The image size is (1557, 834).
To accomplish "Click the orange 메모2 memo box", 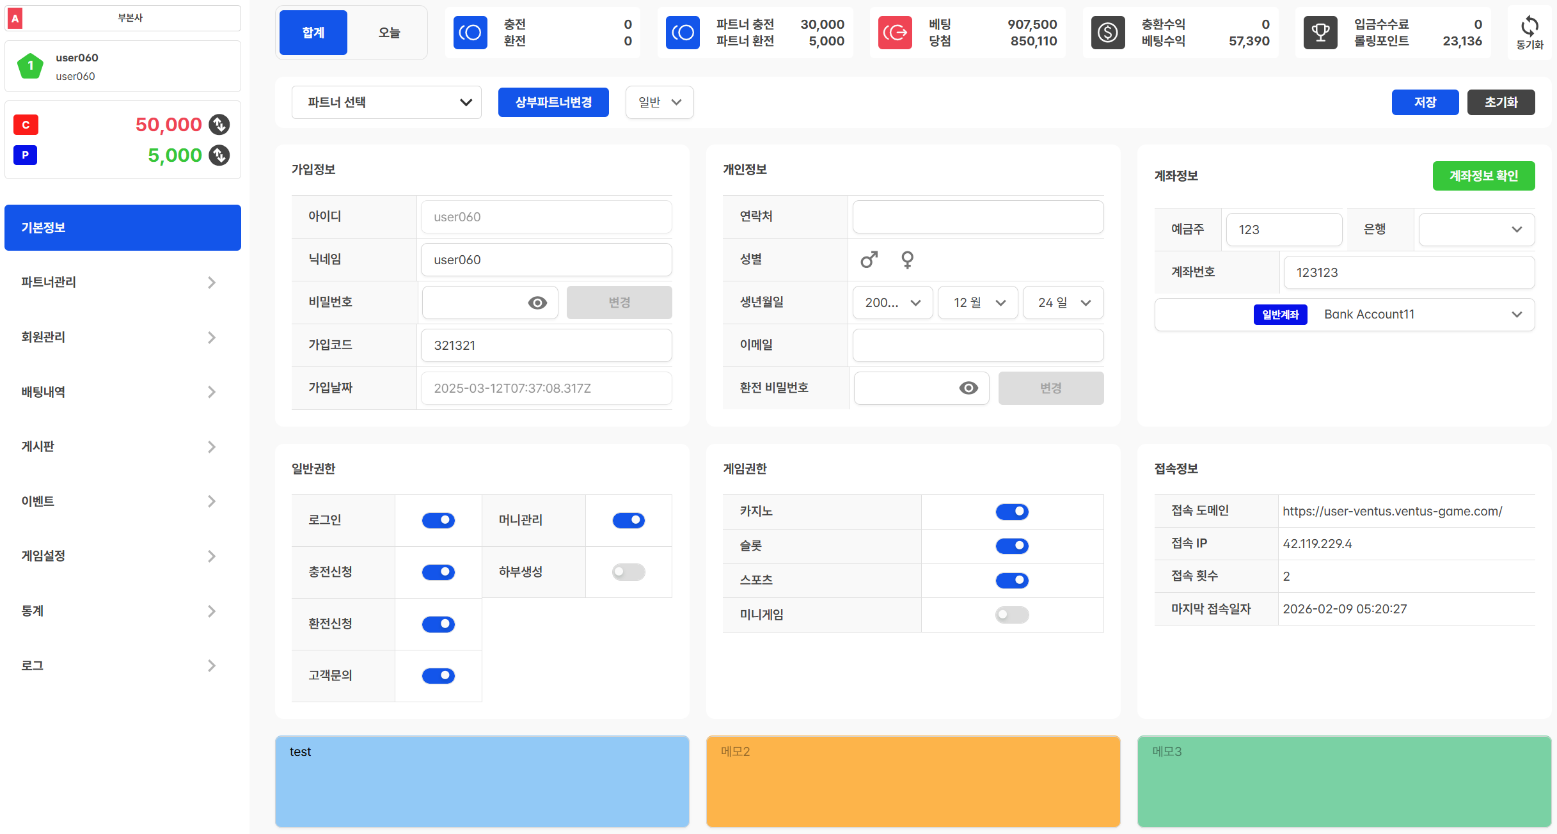I will pos(913,781).
